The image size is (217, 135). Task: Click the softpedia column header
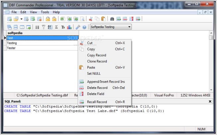pyautogui.click(x=43, y=33)
